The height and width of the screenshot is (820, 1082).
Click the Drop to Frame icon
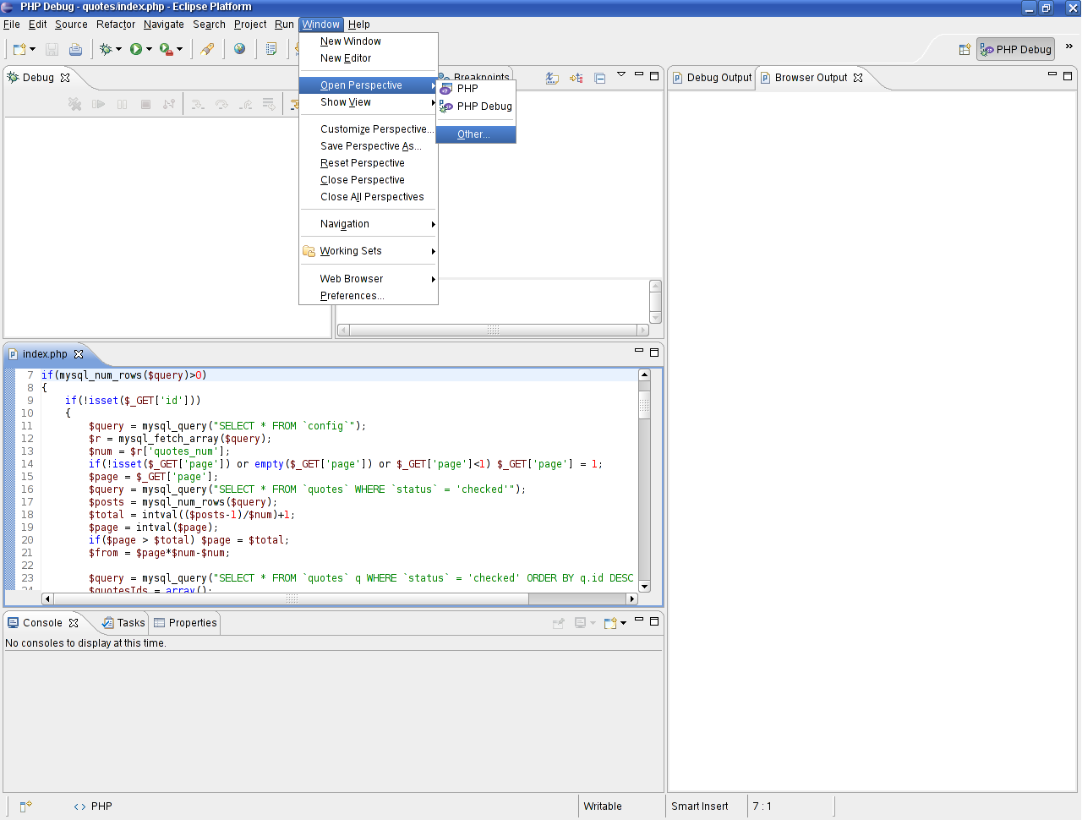click(269, 104)
